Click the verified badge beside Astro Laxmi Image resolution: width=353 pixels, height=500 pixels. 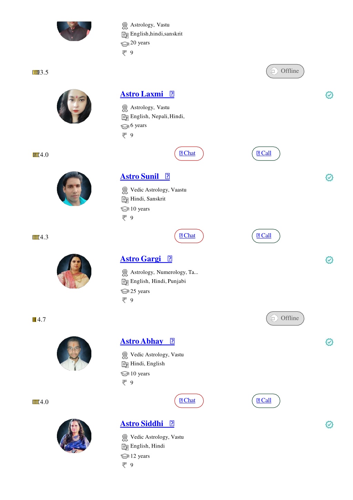(x=329, y=95)
